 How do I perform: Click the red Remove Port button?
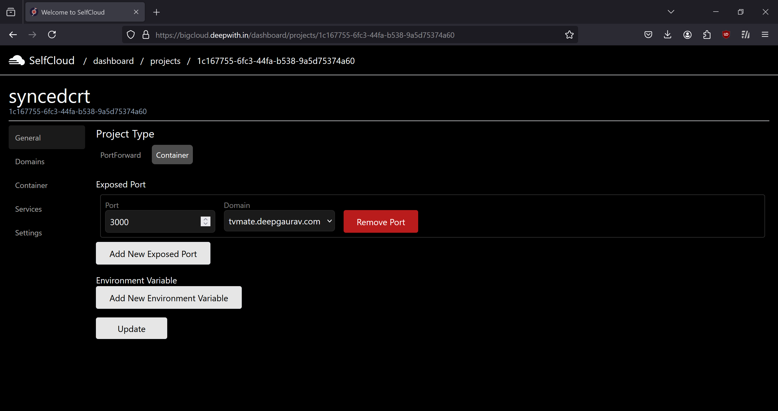(381, 222)
